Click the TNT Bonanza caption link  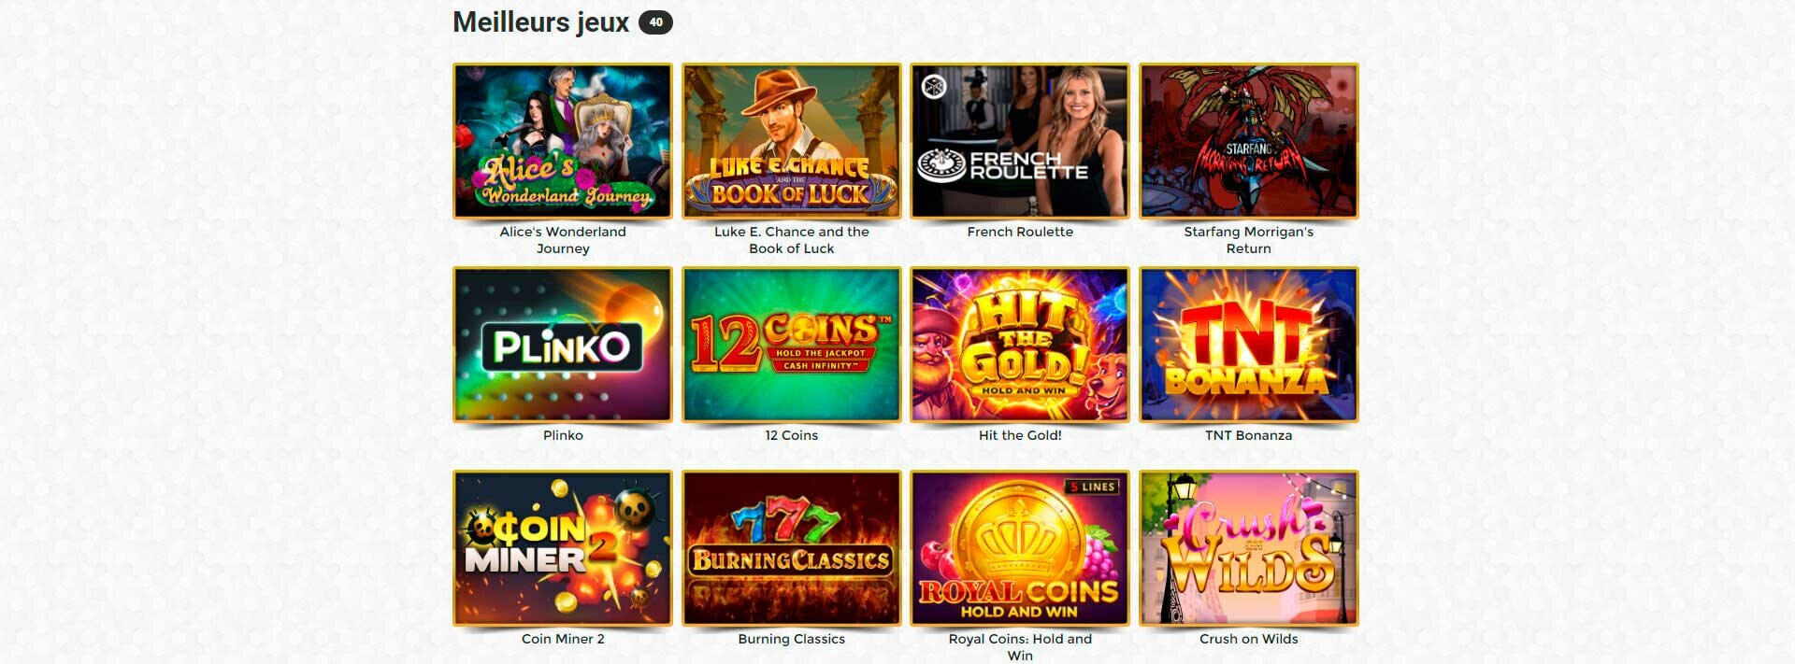(1249, 435)
